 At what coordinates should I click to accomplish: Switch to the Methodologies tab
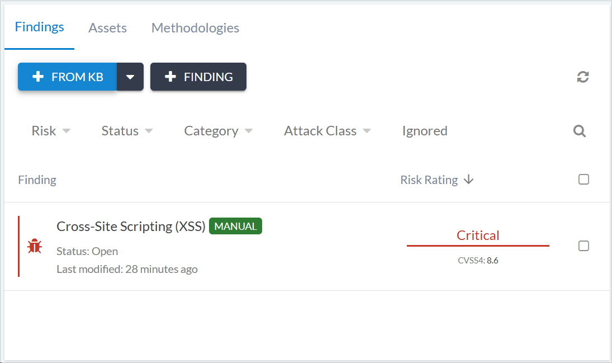[x=195, y=28]
